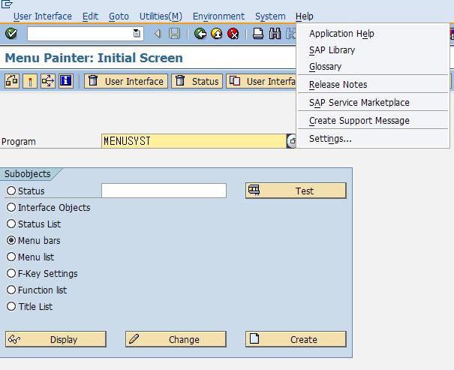
Task: Click the Print icon in toolbar
Action: coord(257,34)
